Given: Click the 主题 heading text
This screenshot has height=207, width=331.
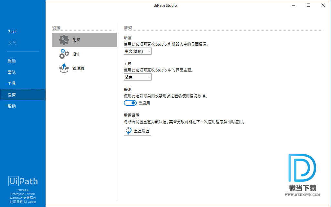Looking at the screenshot, I should (x=128, y=64).
